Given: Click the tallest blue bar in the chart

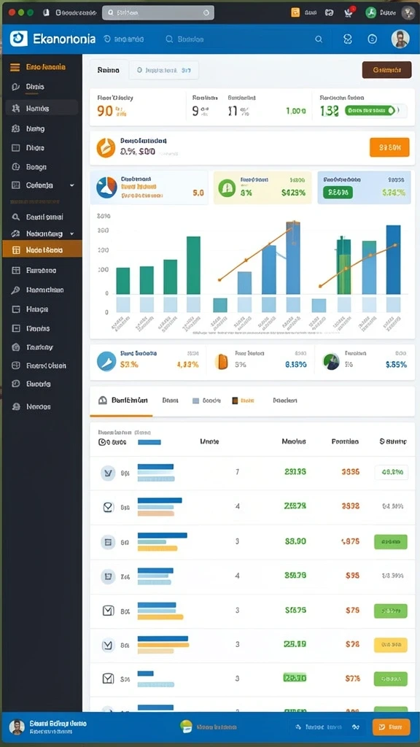Looking at the screenshot, I should click(293, 258).
